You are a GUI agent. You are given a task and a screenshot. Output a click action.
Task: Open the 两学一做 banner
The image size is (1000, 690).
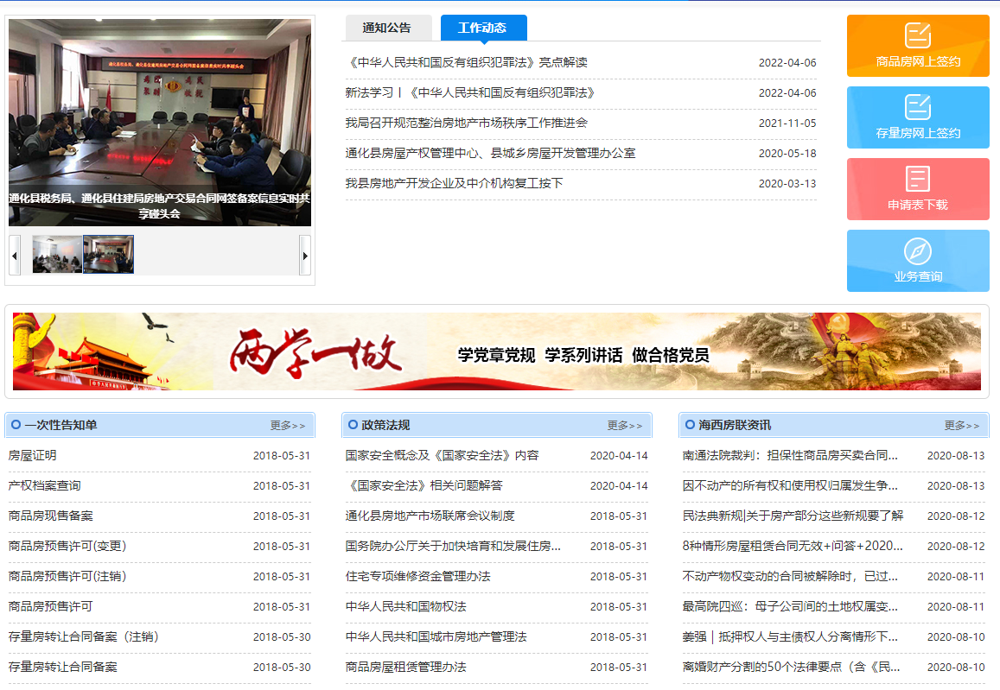496,351
